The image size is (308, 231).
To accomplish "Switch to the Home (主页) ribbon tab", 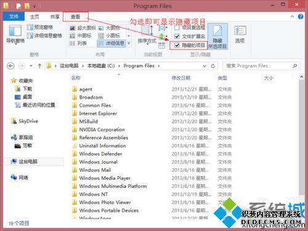I will (34, 17).
